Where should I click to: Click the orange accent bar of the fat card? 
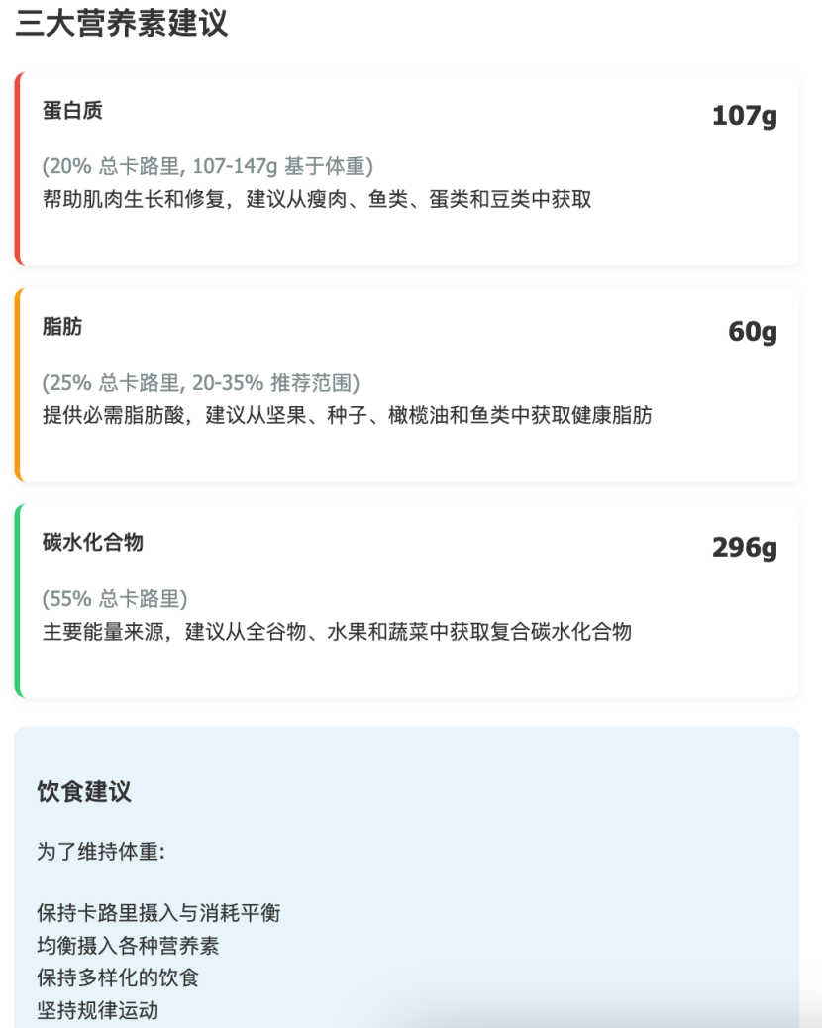pos(19,385)
